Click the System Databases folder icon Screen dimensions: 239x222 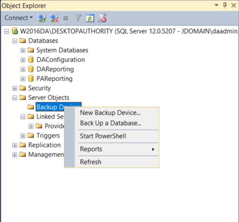pyautogui.click(x=31, y=50)
